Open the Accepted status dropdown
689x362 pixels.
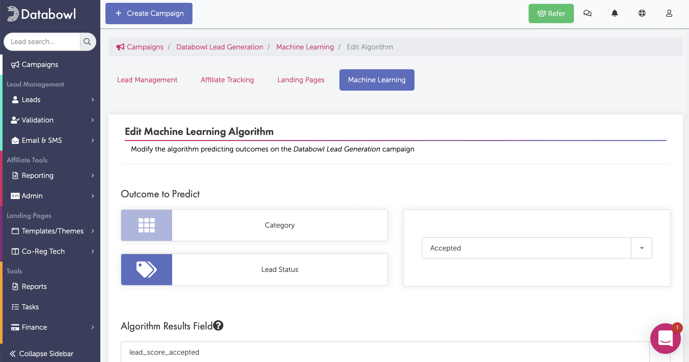(x=537, y=248)
